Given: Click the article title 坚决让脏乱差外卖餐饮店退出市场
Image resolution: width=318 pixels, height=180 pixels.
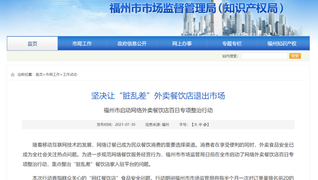Looking at the screenshot, I should click(x=158, y=96).
